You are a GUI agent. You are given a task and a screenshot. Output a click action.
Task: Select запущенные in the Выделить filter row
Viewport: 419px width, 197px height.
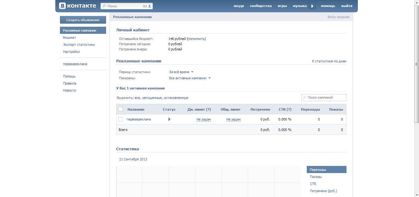(x=152, y=98)
